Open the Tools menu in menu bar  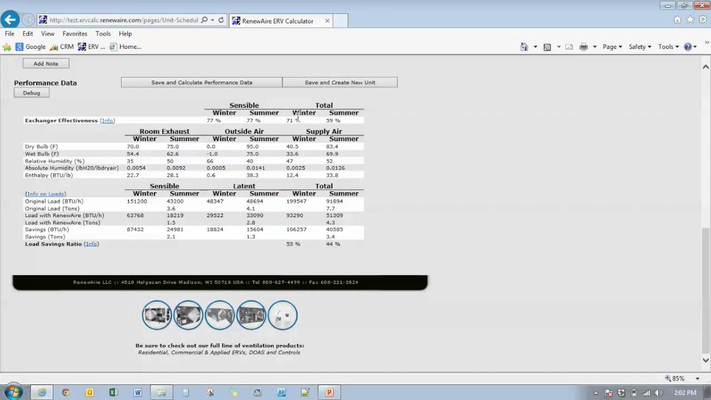pos(103,33)
